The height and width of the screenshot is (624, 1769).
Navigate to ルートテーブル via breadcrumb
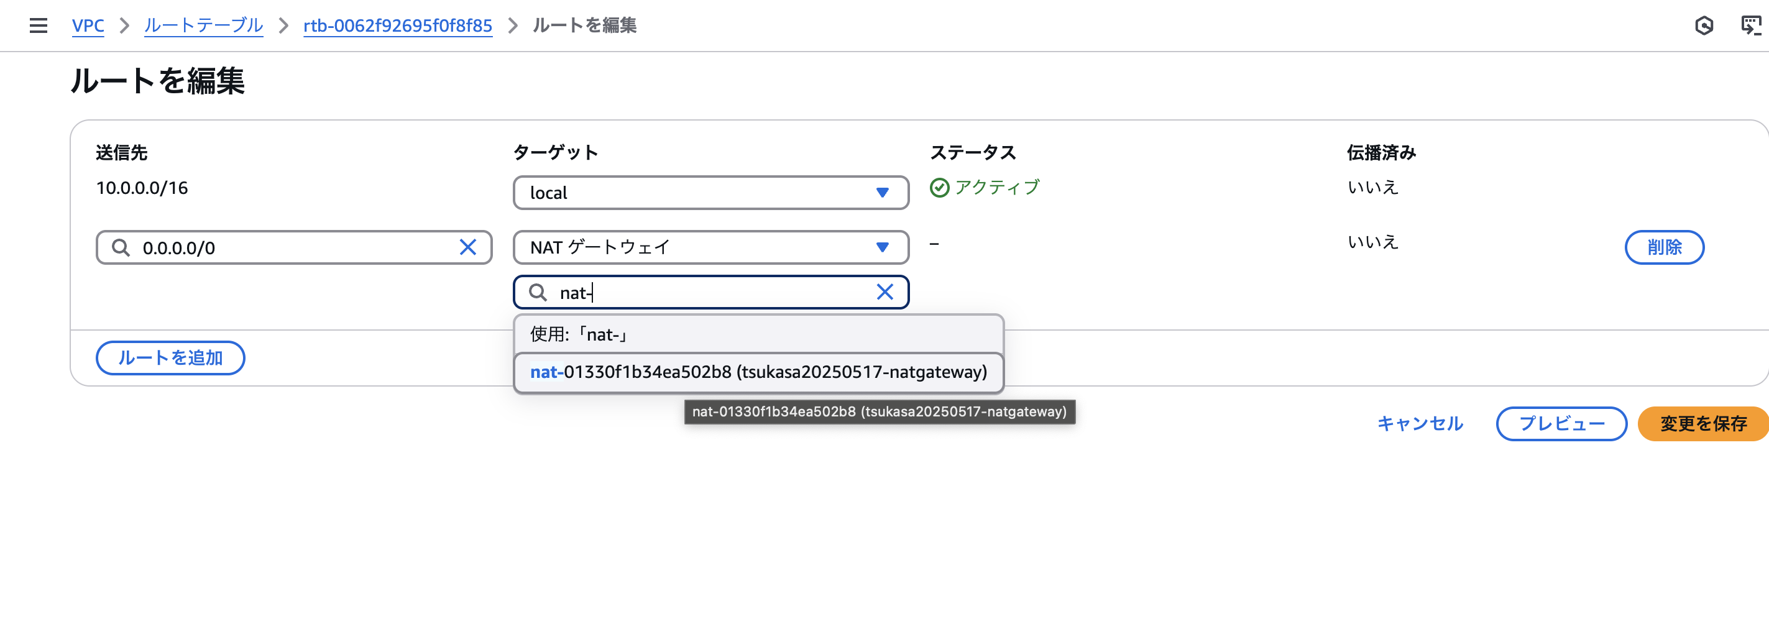click(x=203, y=25)
